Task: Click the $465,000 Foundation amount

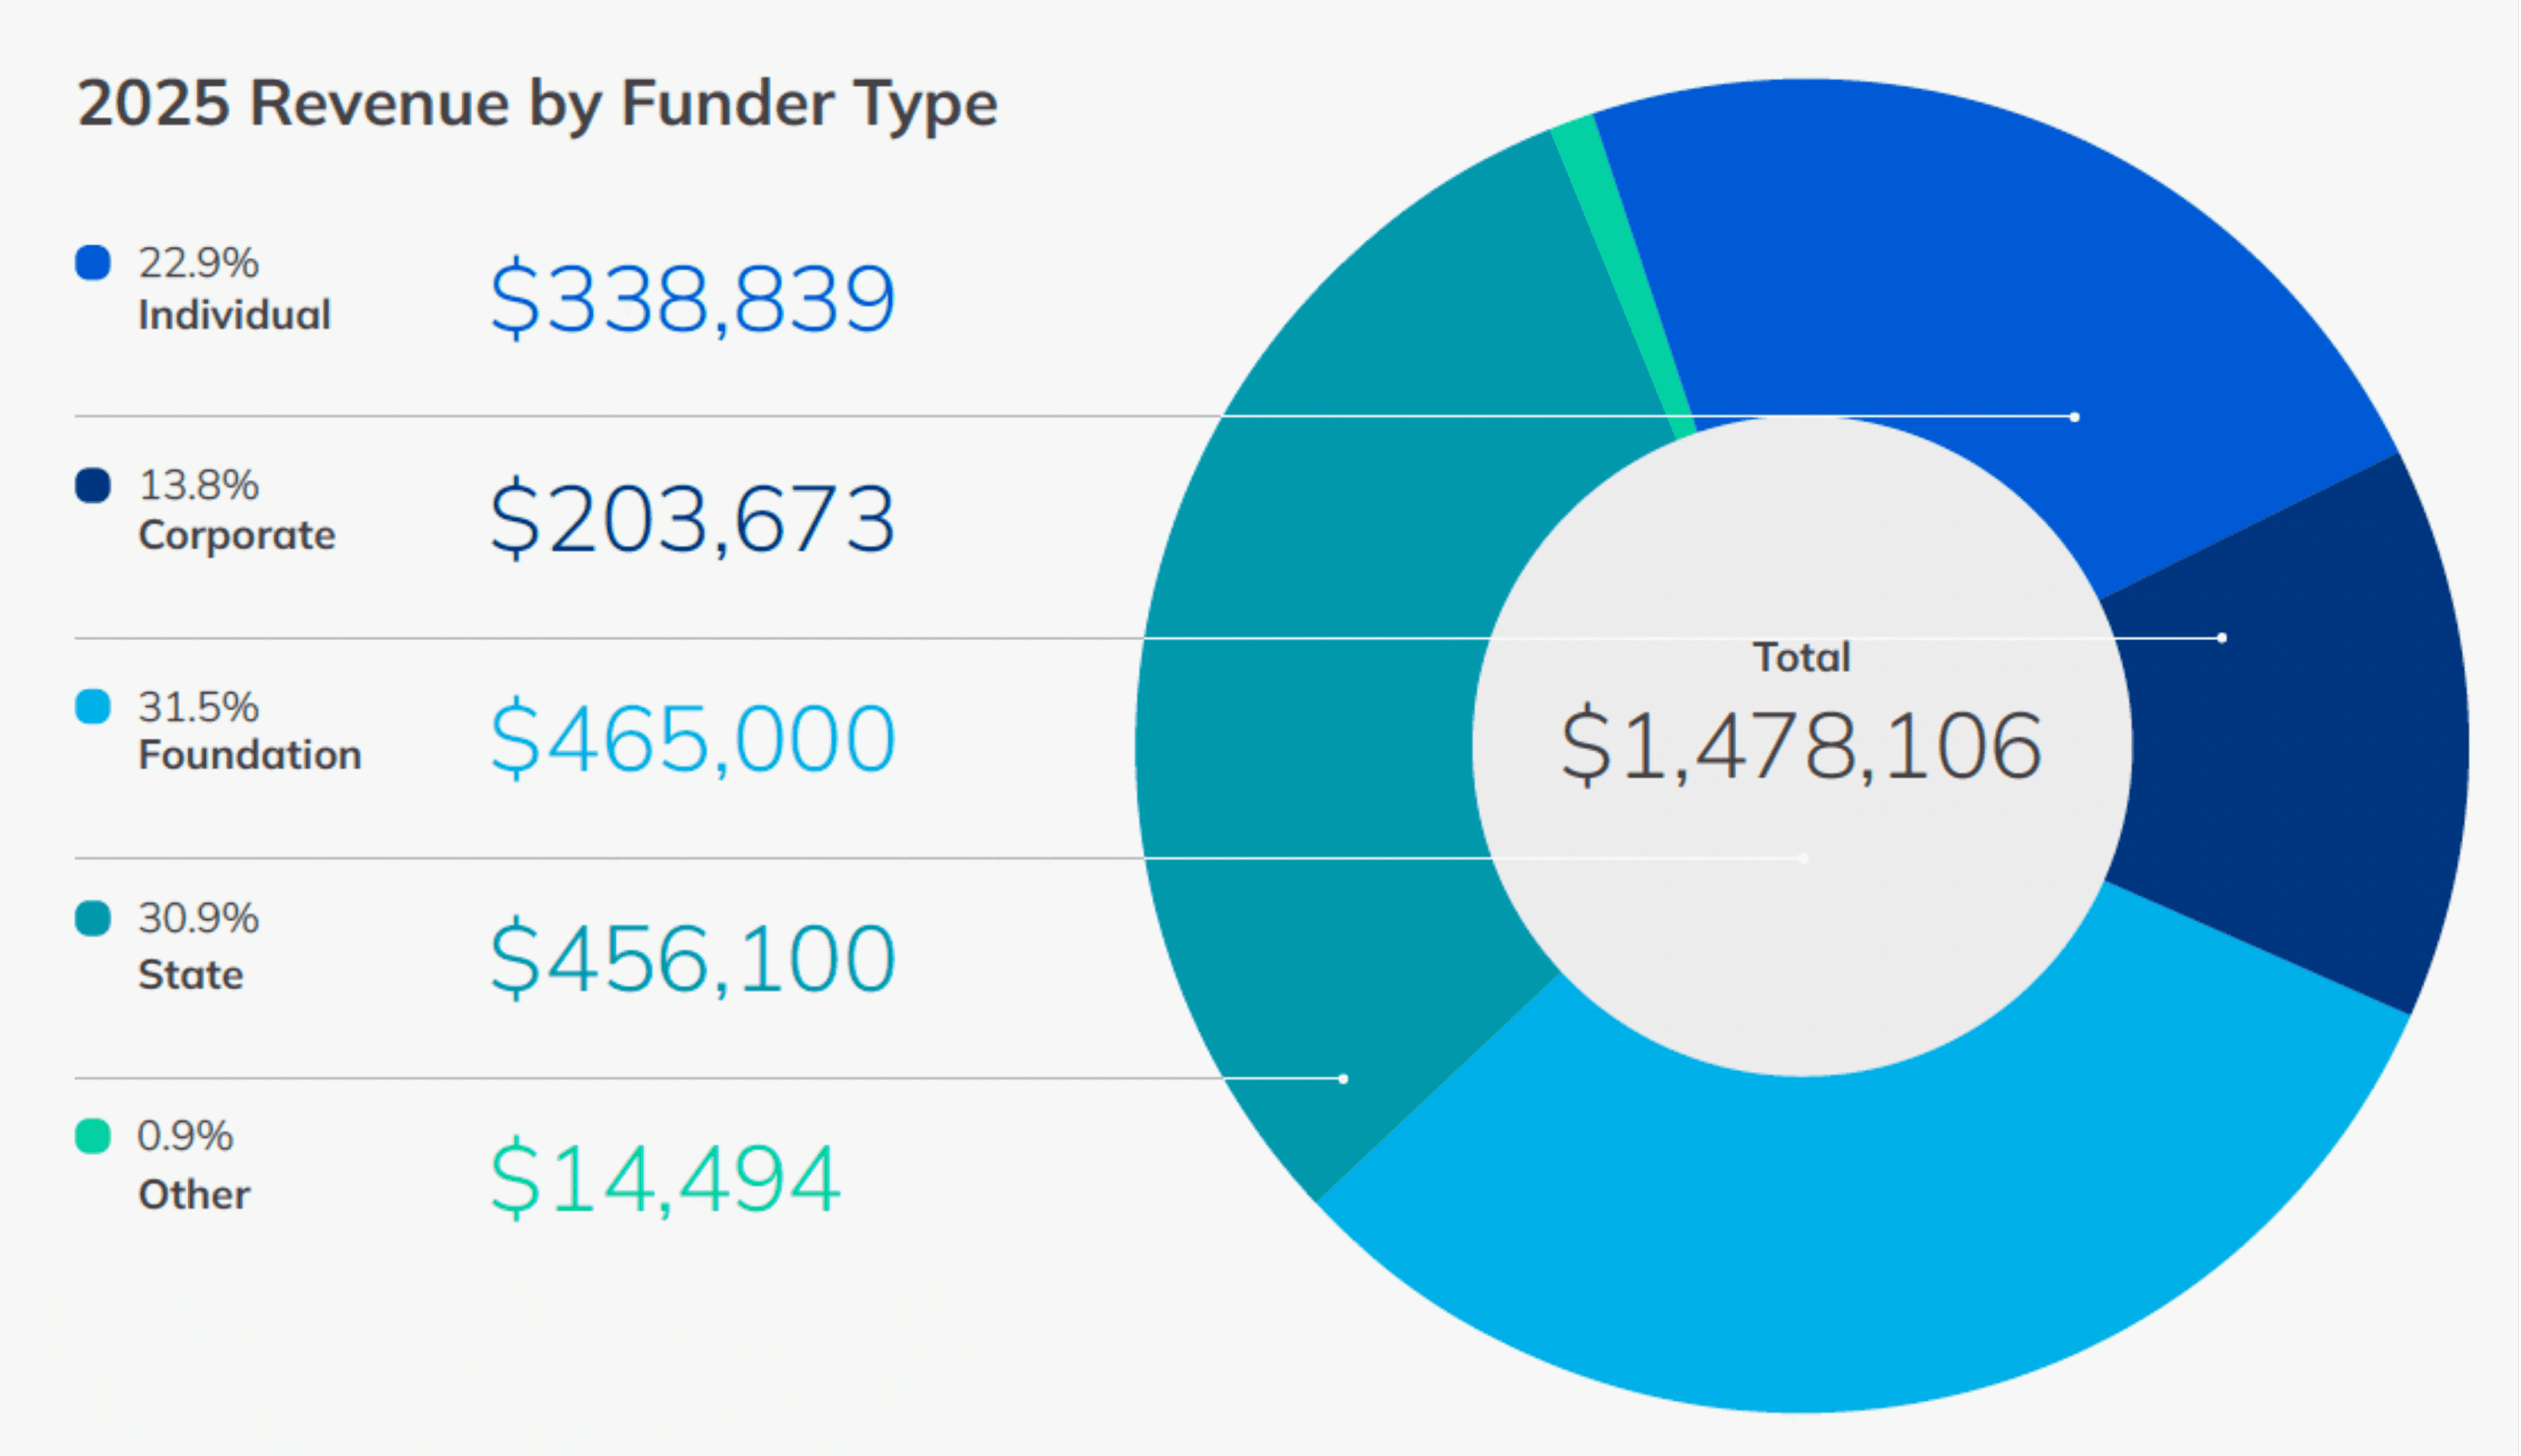Action: (692, 739)
